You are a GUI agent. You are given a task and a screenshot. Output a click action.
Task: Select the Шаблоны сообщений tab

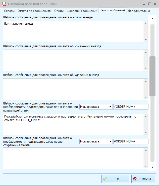click(x=82, y=11)
